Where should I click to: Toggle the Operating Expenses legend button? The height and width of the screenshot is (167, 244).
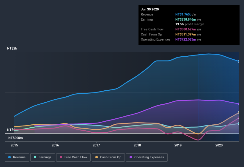(x=147, y=157)
